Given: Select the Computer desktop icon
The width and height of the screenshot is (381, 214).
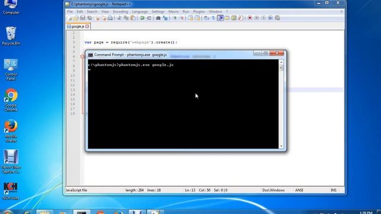Looking at the screenshot, I should coord(11,7).
